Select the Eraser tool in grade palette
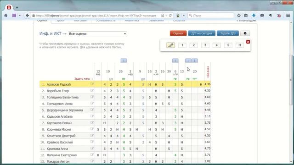This screenshot has height=165, width=294. tap(170, 45)
